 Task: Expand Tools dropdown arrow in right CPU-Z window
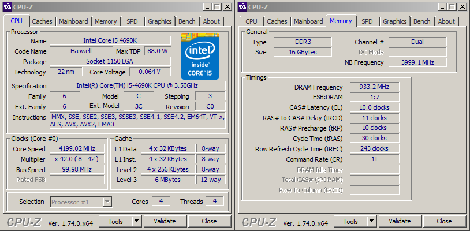pyautogui.click(x=372, y=221)
